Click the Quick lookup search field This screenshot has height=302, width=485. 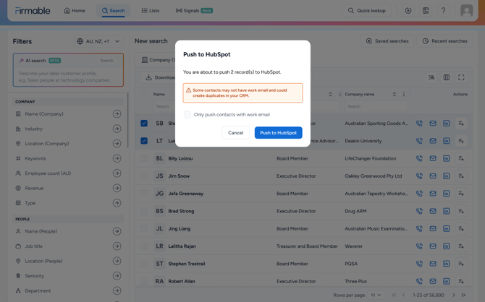366,11
